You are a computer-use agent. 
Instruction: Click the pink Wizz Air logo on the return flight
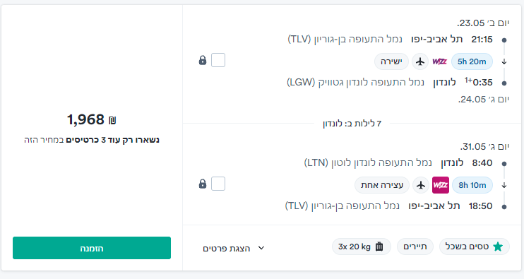pyautogui.click(x=441, y=185)
